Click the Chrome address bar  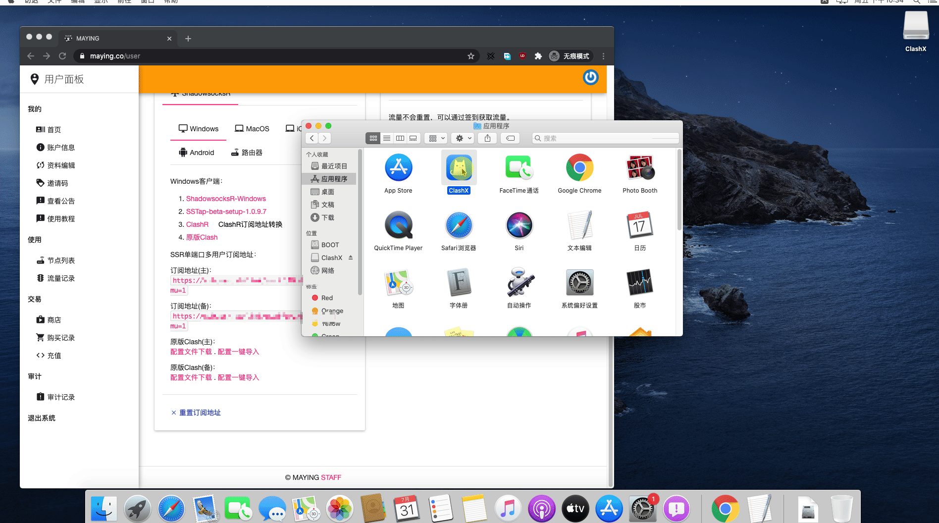[277, 56]
